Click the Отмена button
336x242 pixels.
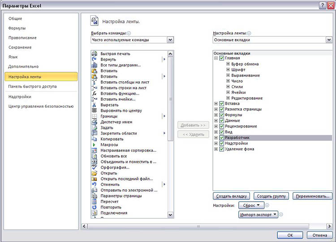pos(320,235)
